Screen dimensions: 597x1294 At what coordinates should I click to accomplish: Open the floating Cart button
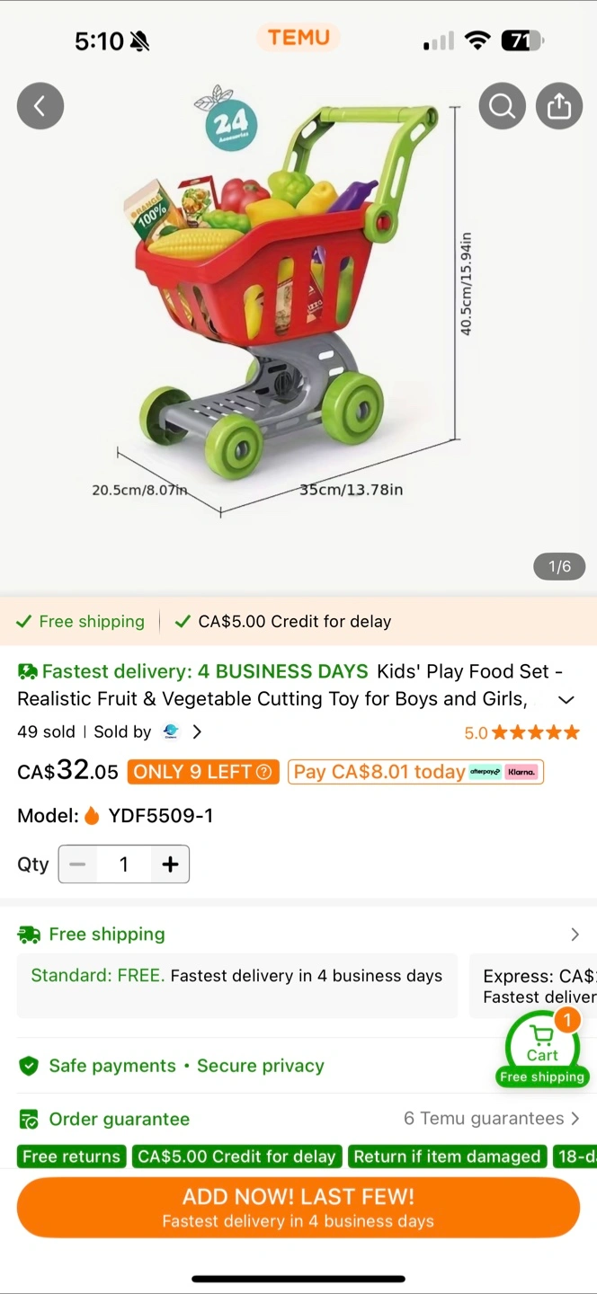[542, 1048]
